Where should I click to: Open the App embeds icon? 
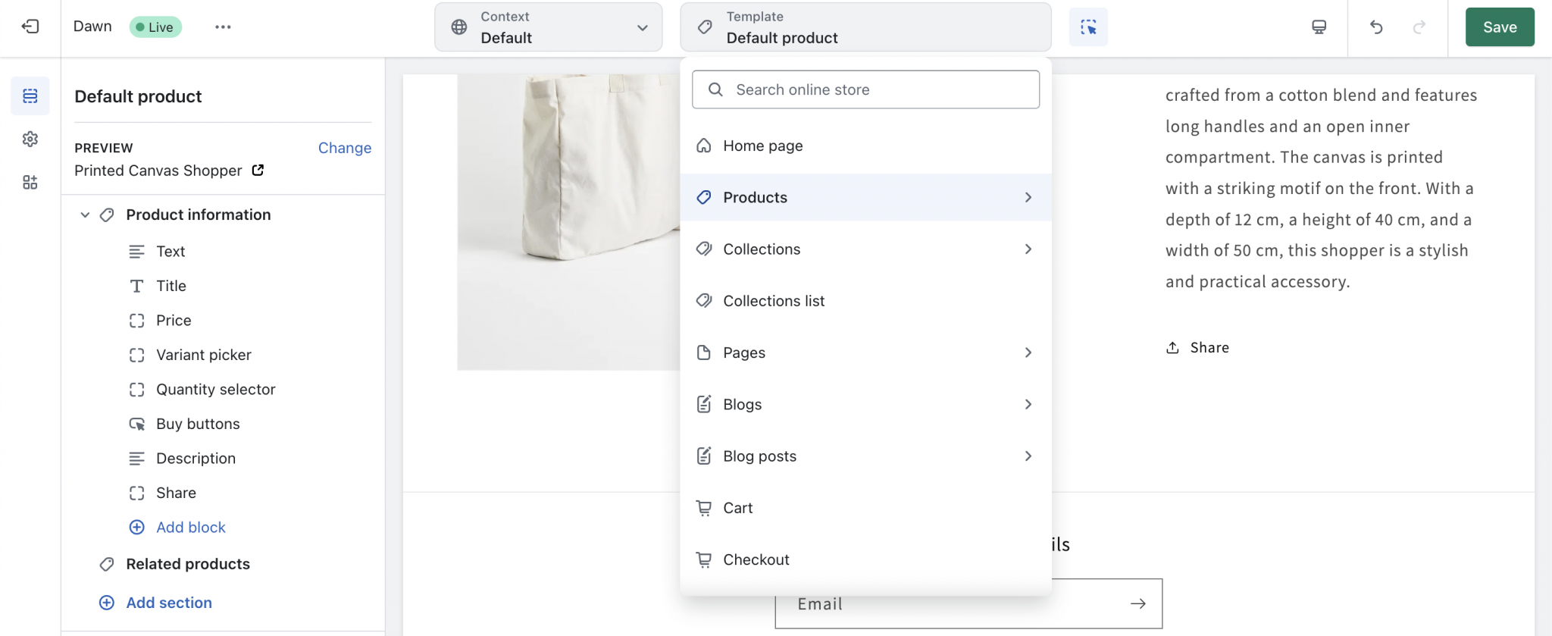click(30, 183)
